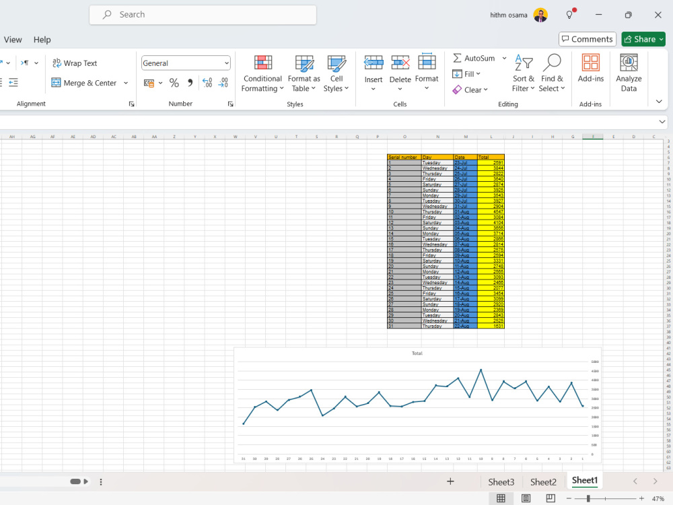Open the Help tab
Image resolution: width=673 pixels, height=505 pixels.
42,40
